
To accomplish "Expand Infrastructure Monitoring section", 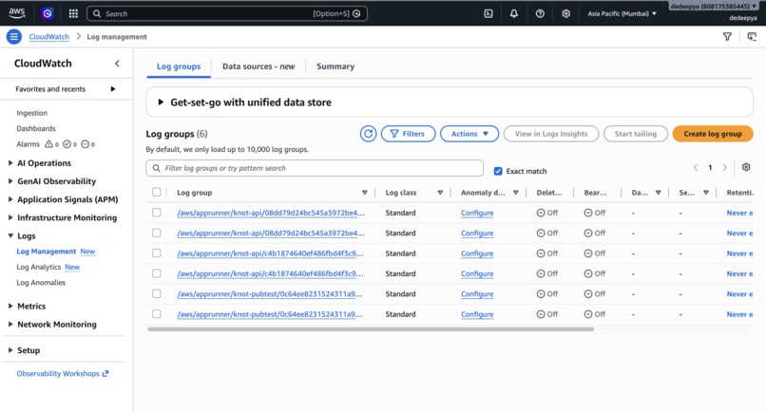I will (x=10, y=217).
